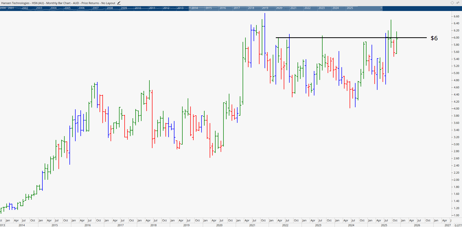Click the 3.00 price axis label
The width and height of the screenshot is (462, 227).
(456, 144)
